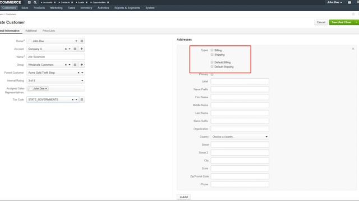Click the + Add address button
This screenshot has height=201, width=359.
tap(183, 197)
